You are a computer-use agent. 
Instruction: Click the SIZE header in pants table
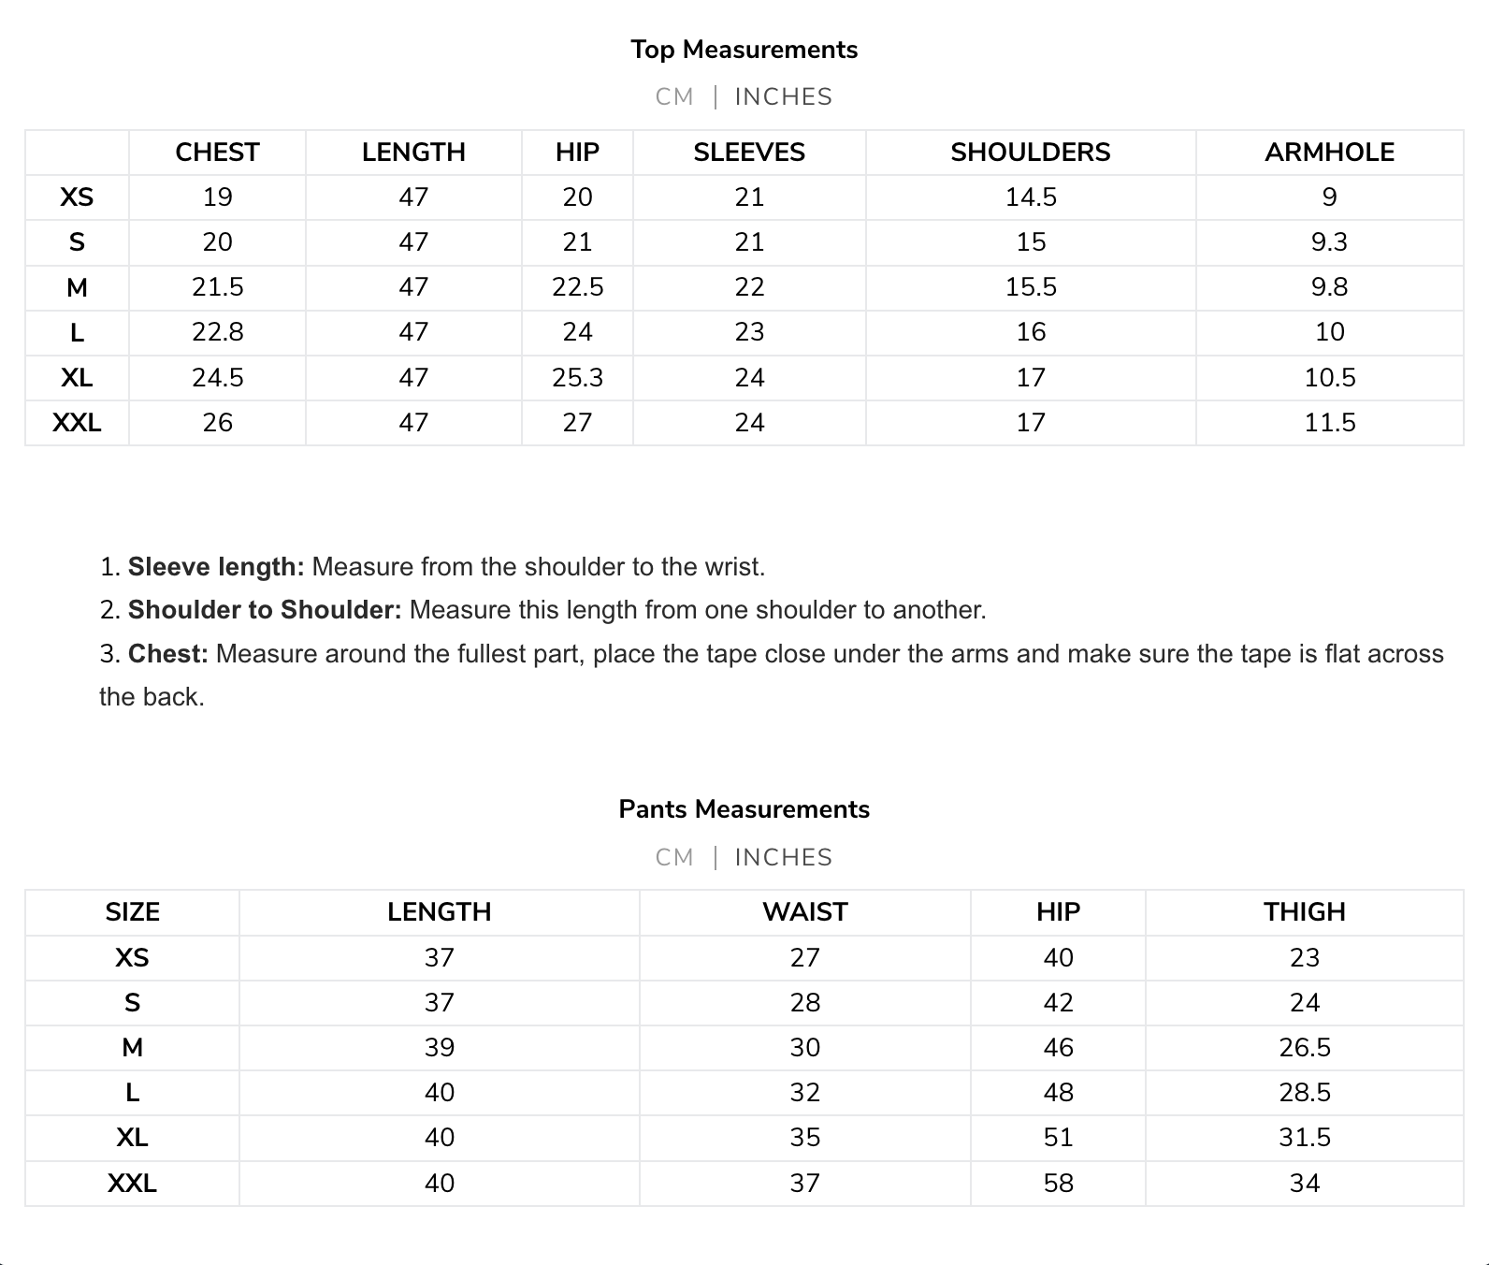[132, 911]
